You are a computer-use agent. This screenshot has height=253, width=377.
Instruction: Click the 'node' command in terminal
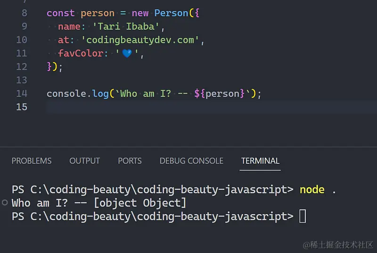(312, 190)
